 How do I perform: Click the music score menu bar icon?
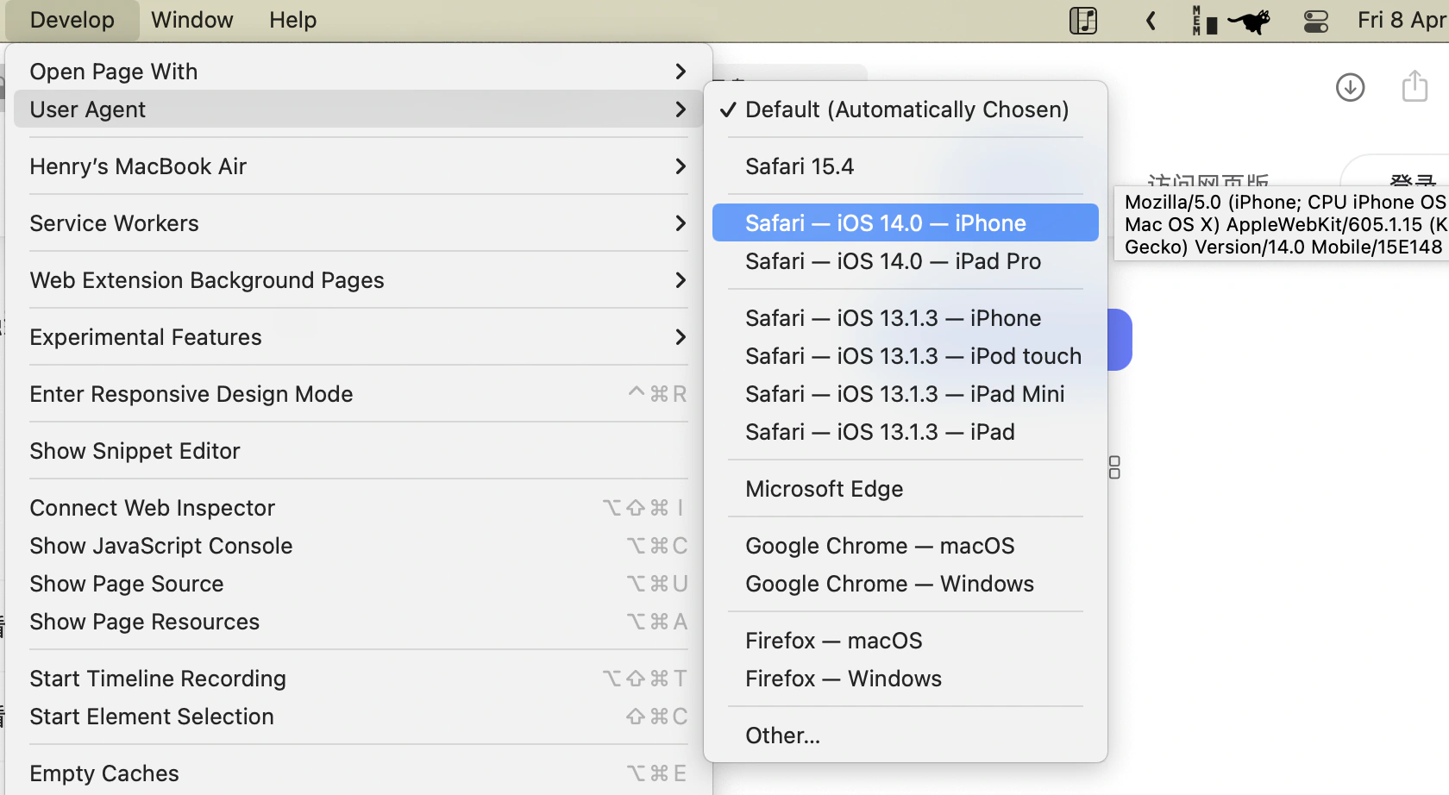tap(1082, 21)
